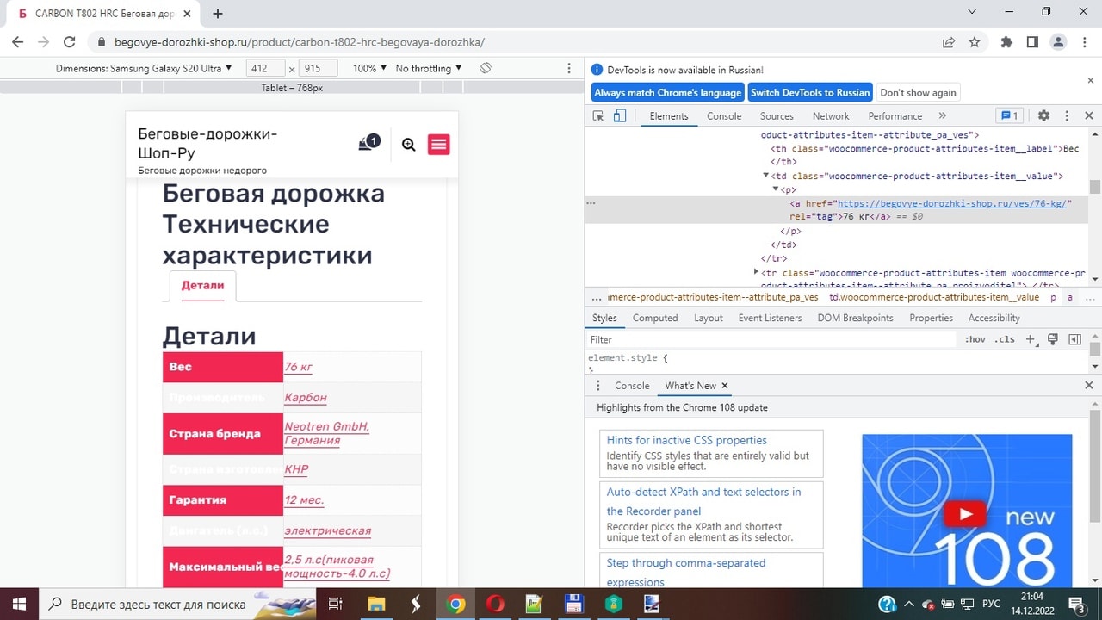Toggle :hov element state panel

tap(975, 340)
